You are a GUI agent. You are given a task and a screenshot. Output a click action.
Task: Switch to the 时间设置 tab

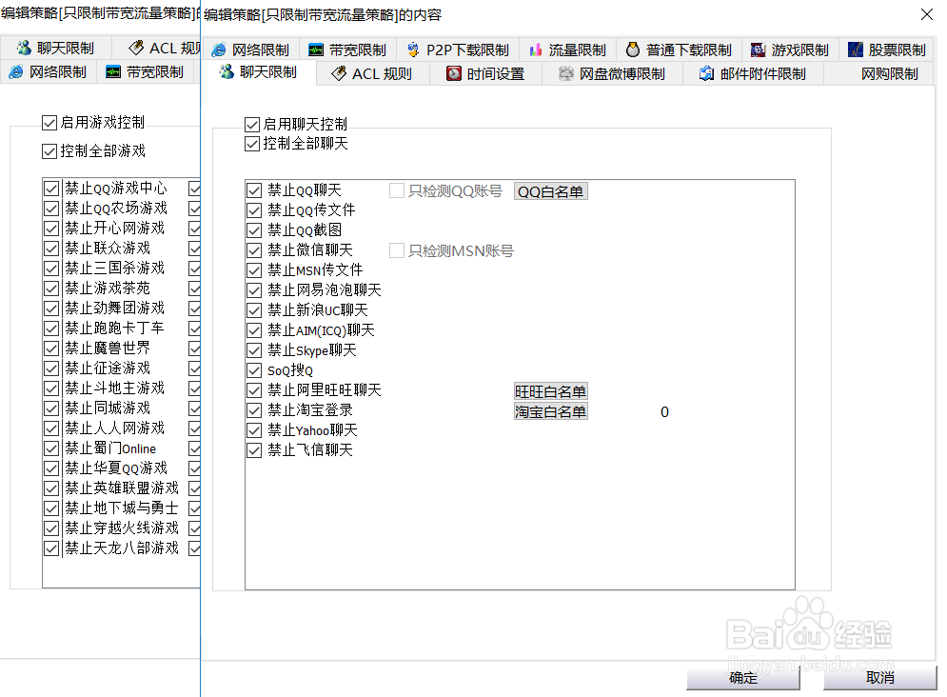click(485, 73)
